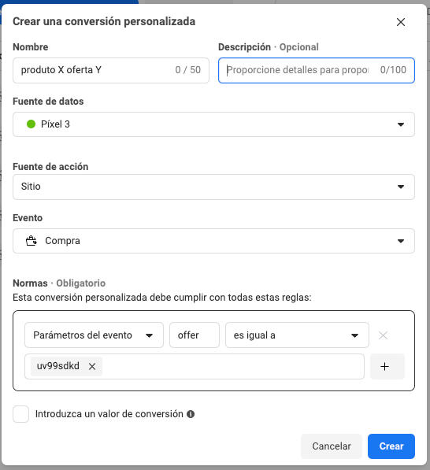Click empty area of the rule values field
The height and width of the screenshot is (470, 430).
coord(232,366)
